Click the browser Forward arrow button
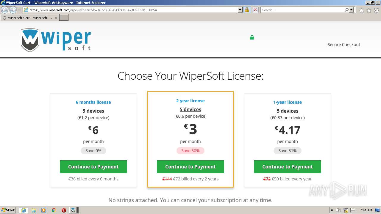The image size is (381, 214). [x=13, y=10]
